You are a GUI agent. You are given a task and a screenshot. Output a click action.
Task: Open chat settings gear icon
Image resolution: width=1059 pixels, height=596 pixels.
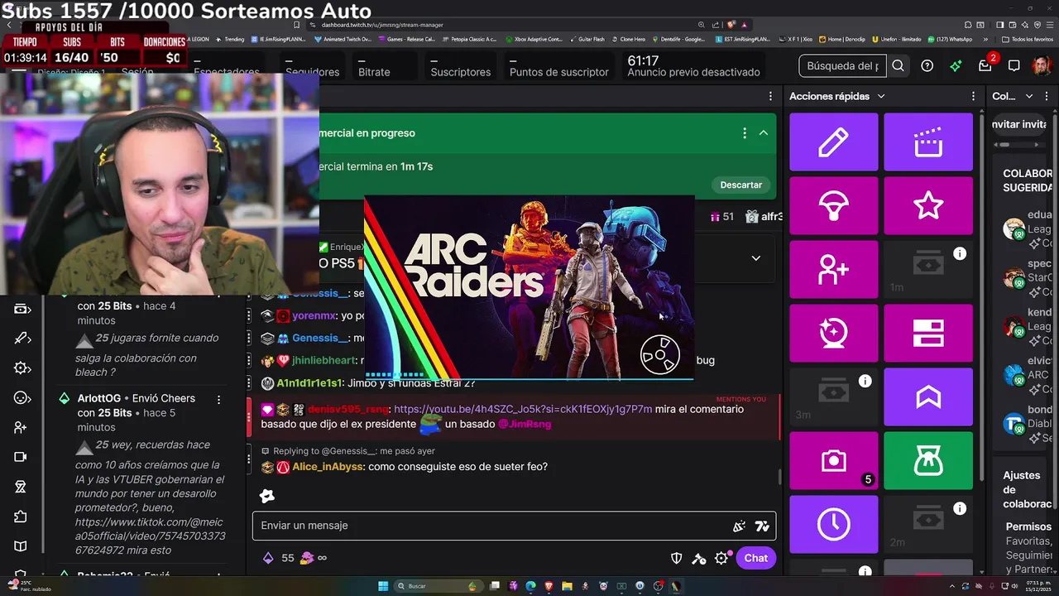tap(721, 558)
